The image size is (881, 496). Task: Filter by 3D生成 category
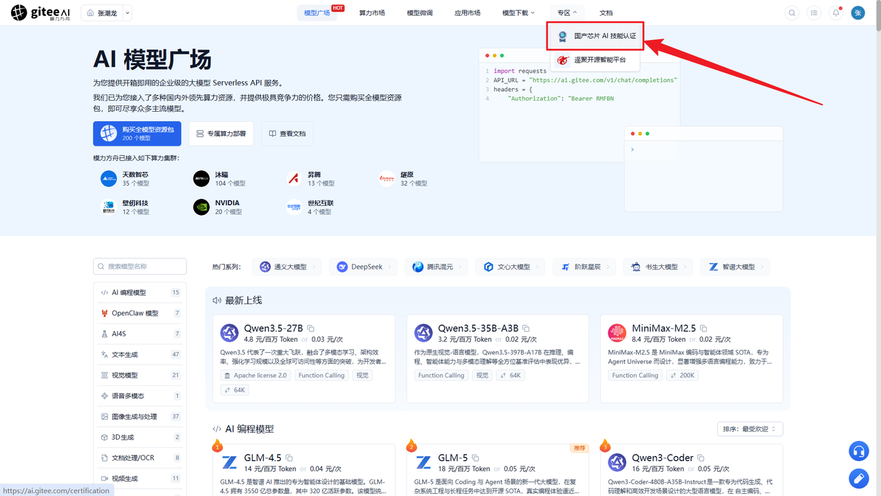pos(140,437)
